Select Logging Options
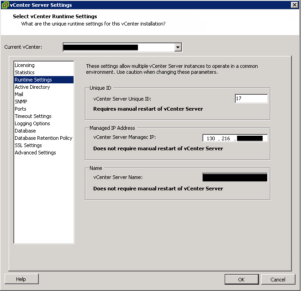The height and width of the screenshot is (291, 301). pyautogui.click(x=32, y=123)
